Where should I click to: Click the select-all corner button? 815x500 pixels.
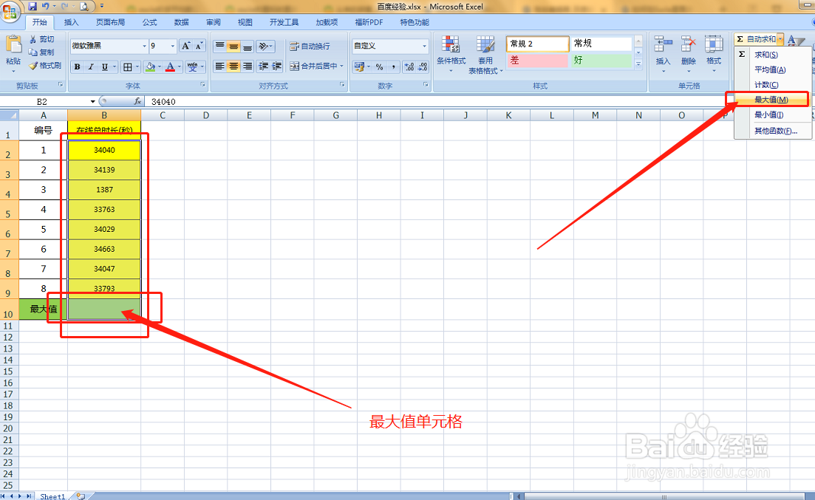[10, 115]
